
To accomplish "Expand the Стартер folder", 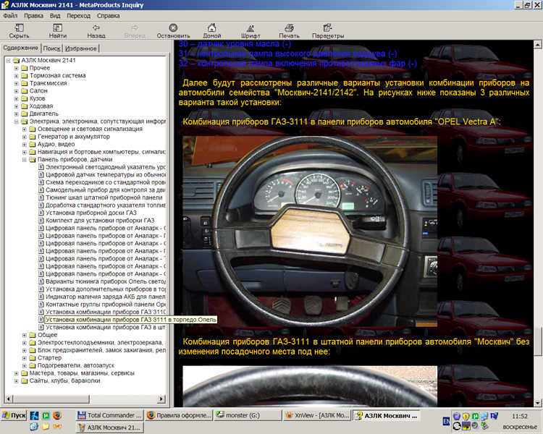I will tap(24, 358).
